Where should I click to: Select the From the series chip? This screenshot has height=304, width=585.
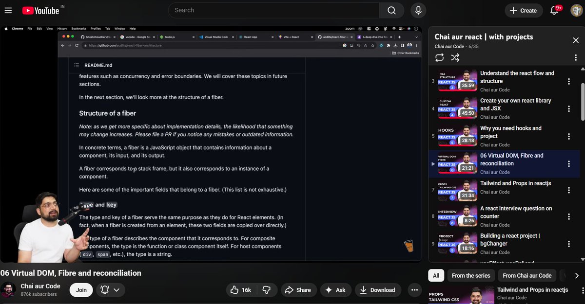pos(471,275)
